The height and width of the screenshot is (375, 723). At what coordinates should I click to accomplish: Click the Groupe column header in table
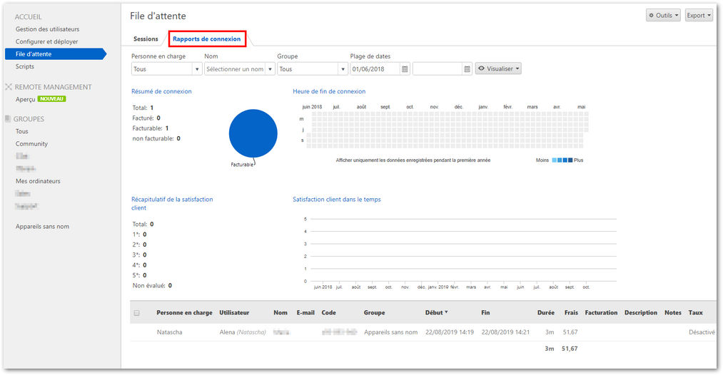[375, 312]
